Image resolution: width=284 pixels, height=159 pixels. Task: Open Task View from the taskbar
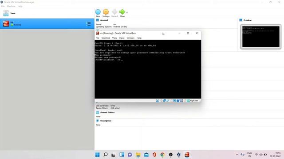click(x=114, y=155)
